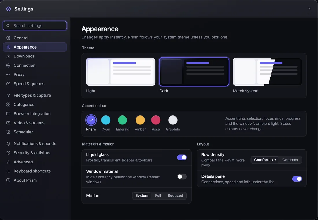Click the About Prism info icon
Image resolution: width=318 pixels, height=220 pixels.
point(8,180)
